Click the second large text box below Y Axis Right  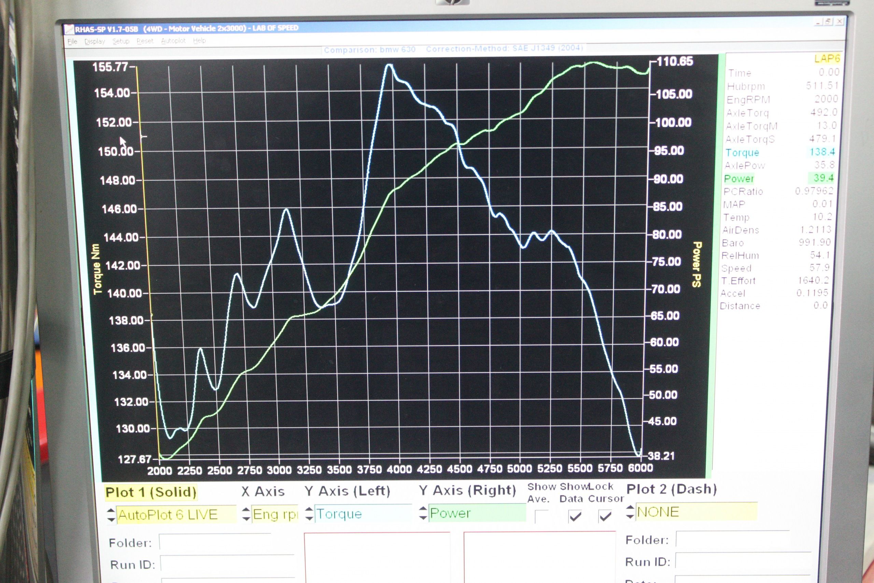[x=539, y=557]
